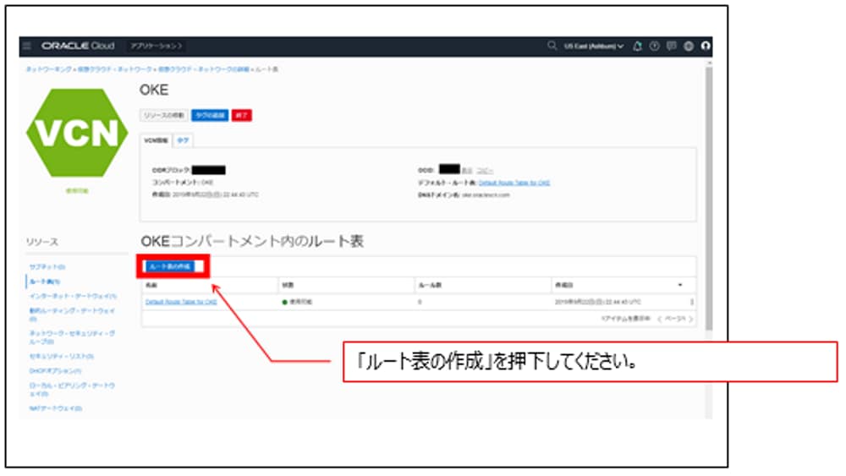
Task: Open the hamburger navigation menu
Action: coord(27,46)
